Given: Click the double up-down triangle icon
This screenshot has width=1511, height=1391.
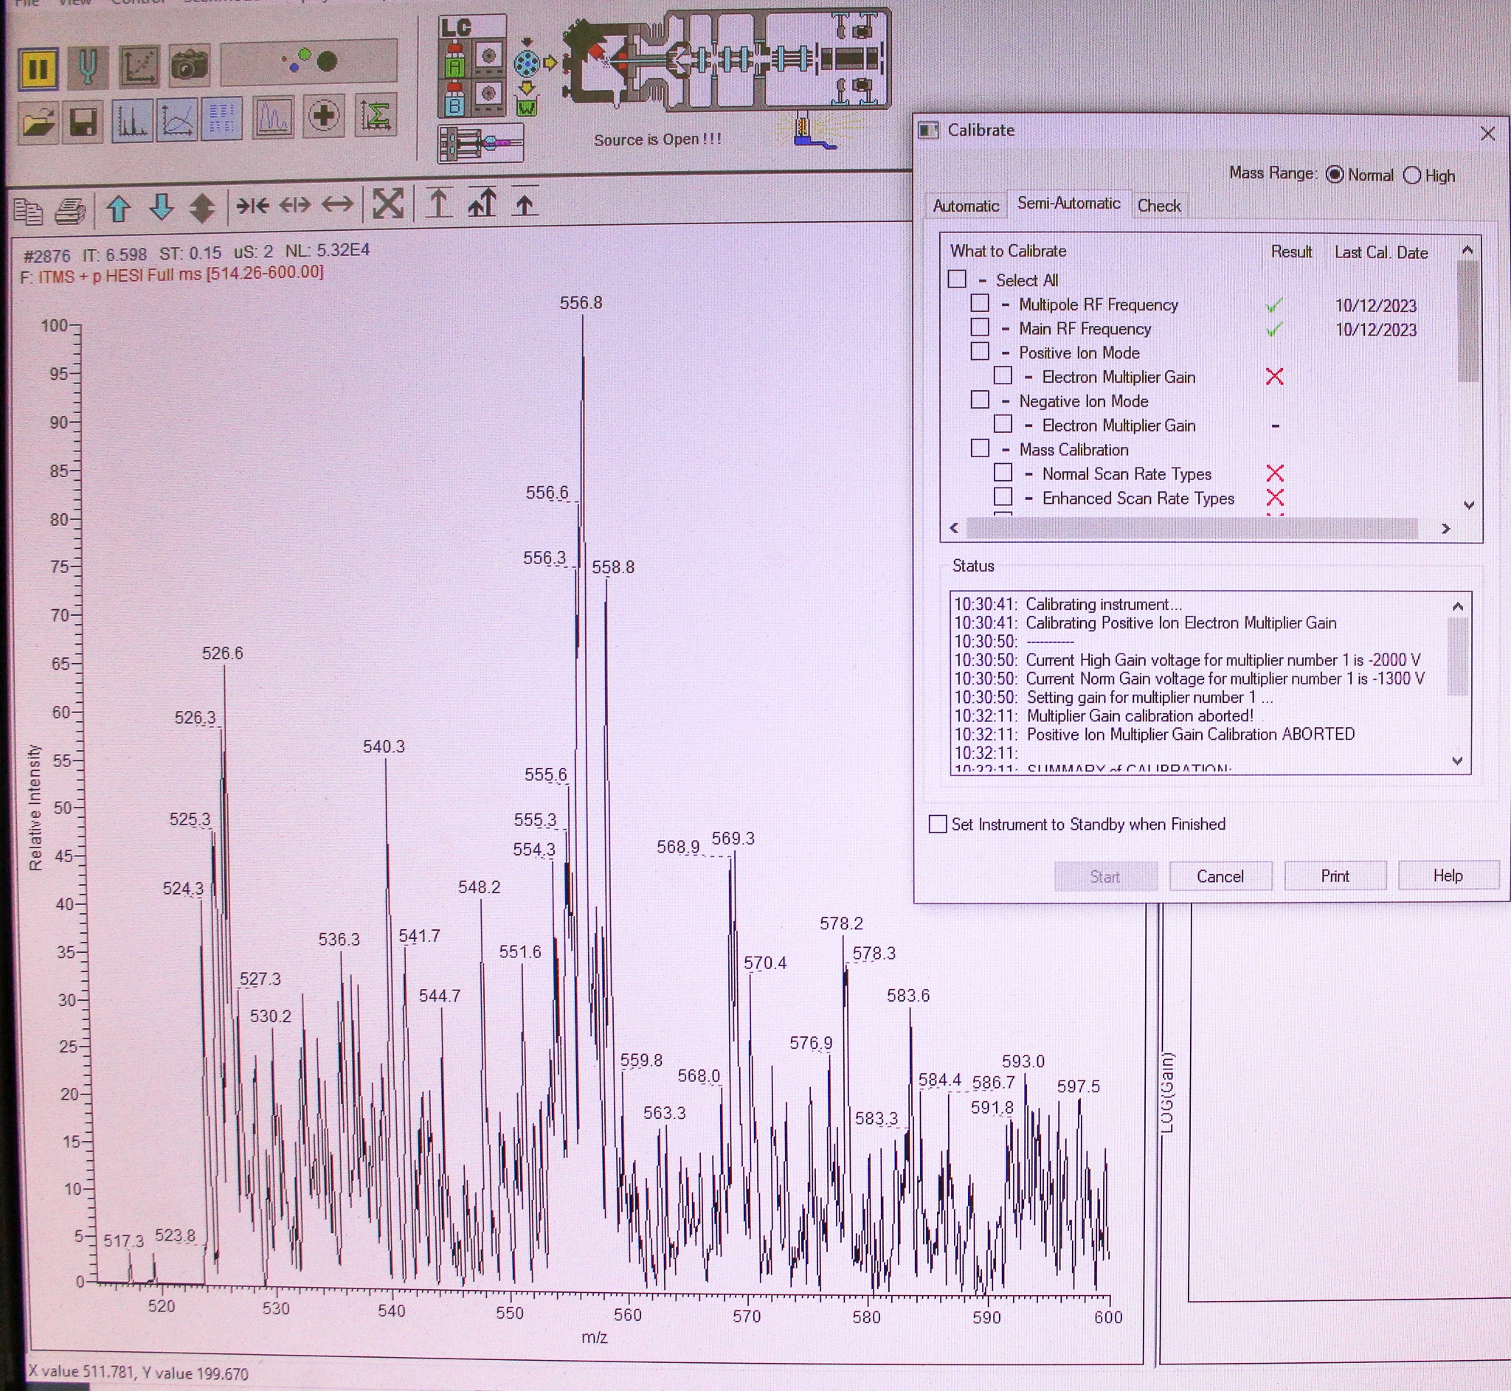Looking at the screenshot, I should [x=201, y=208].
